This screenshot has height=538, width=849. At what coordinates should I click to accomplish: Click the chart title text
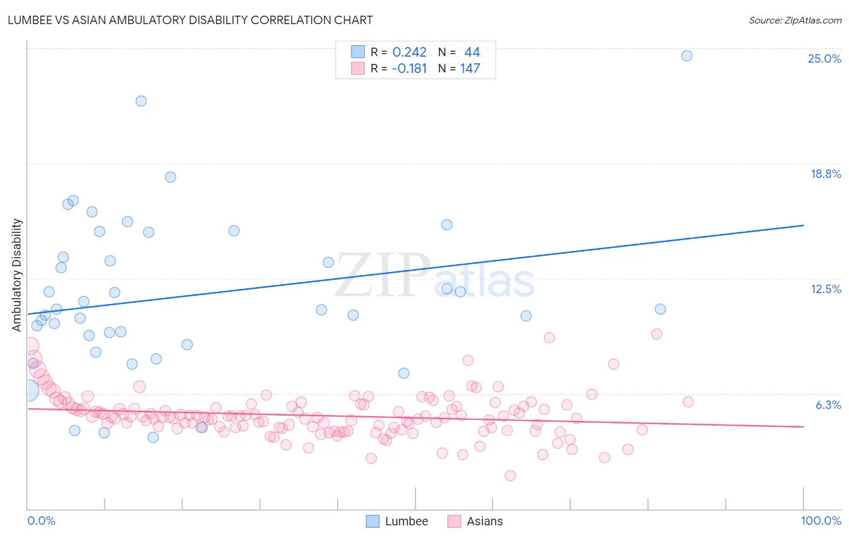[x=190, y=20]
